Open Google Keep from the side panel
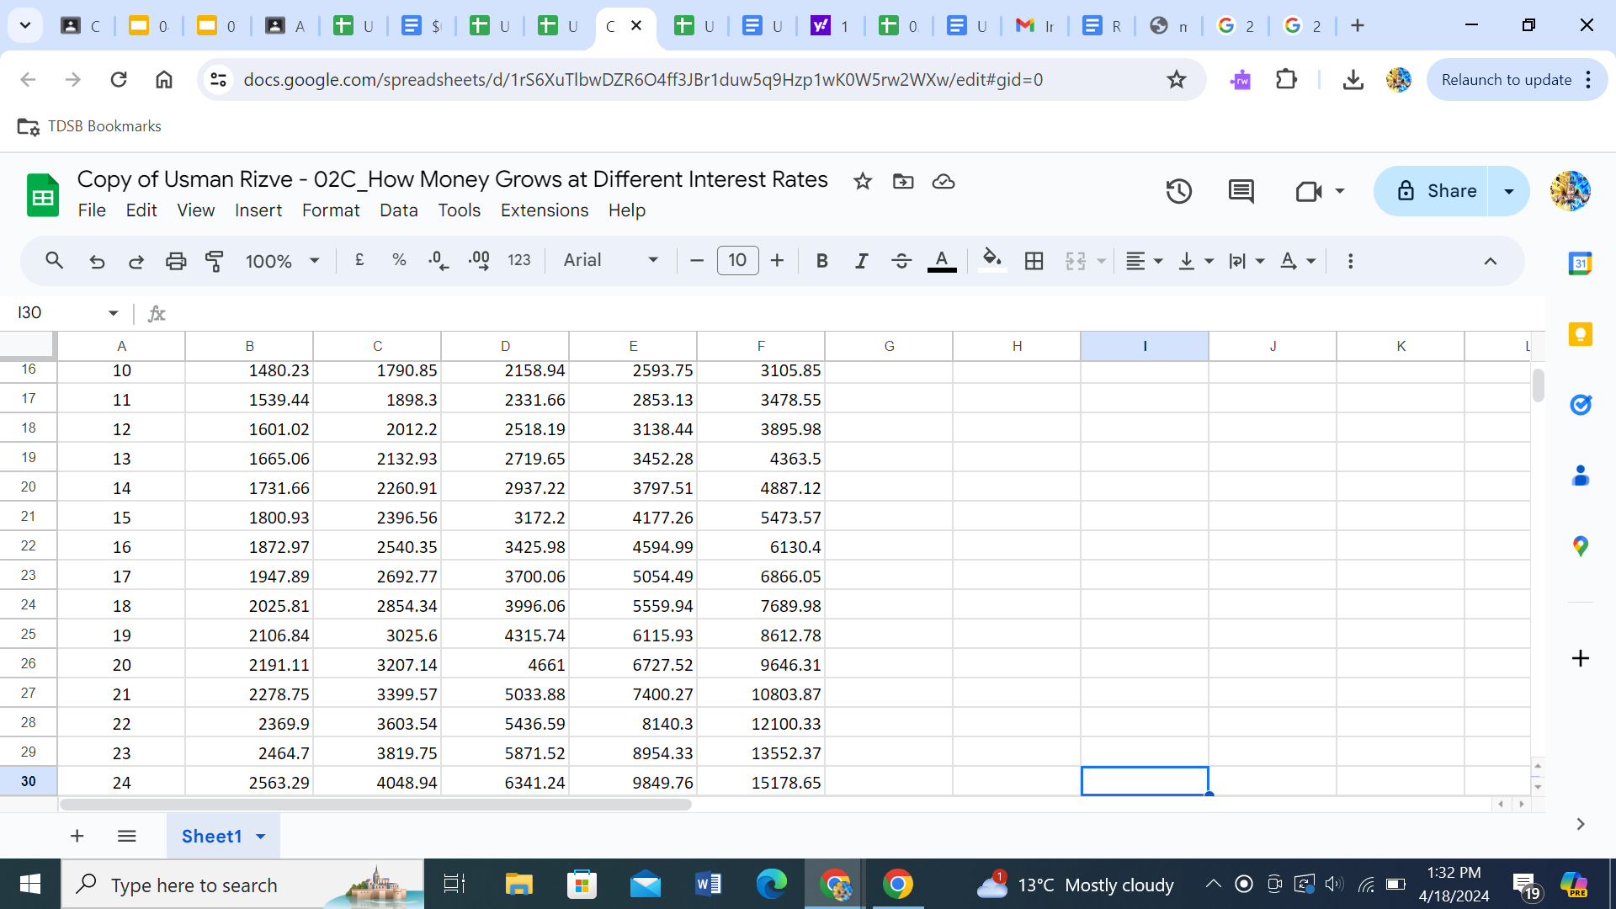 [1581, 334]
